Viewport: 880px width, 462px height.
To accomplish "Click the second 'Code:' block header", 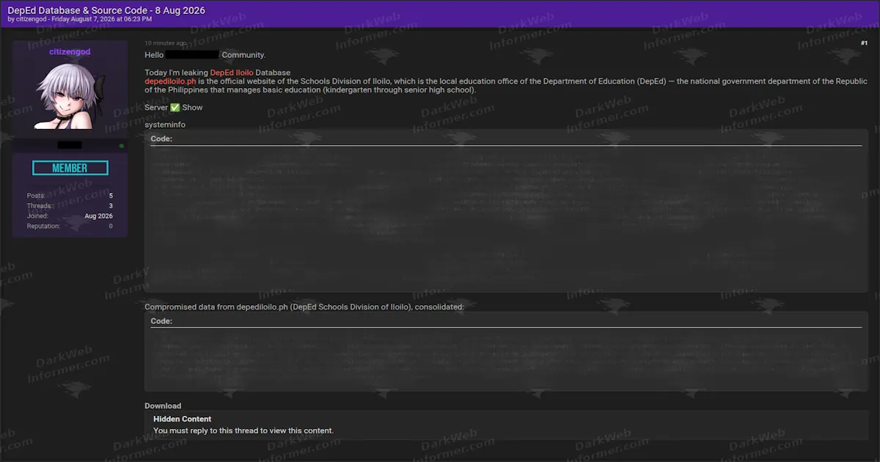I will pos(161,321).
